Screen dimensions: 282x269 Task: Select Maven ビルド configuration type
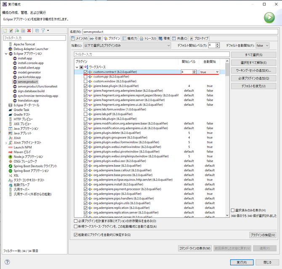22,152
